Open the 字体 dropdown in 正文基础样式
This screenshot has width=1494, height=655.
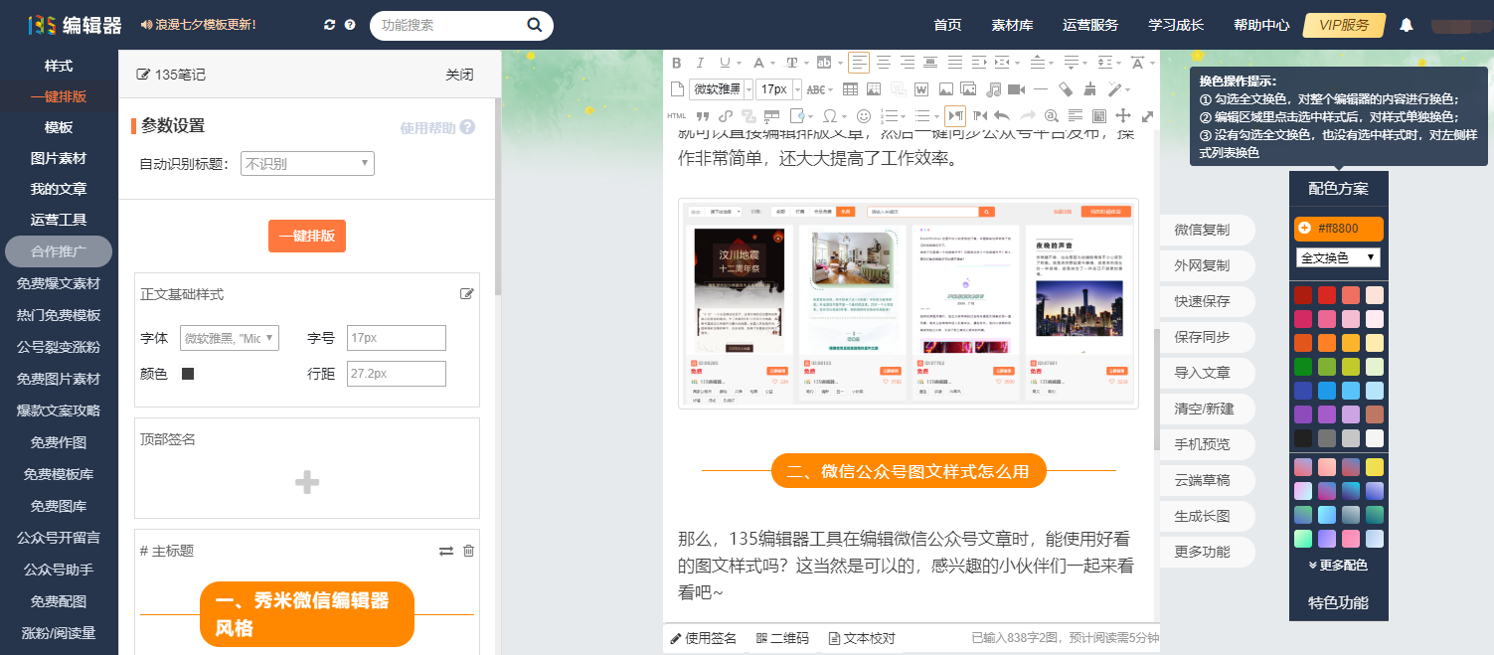(x=230, y=338)
